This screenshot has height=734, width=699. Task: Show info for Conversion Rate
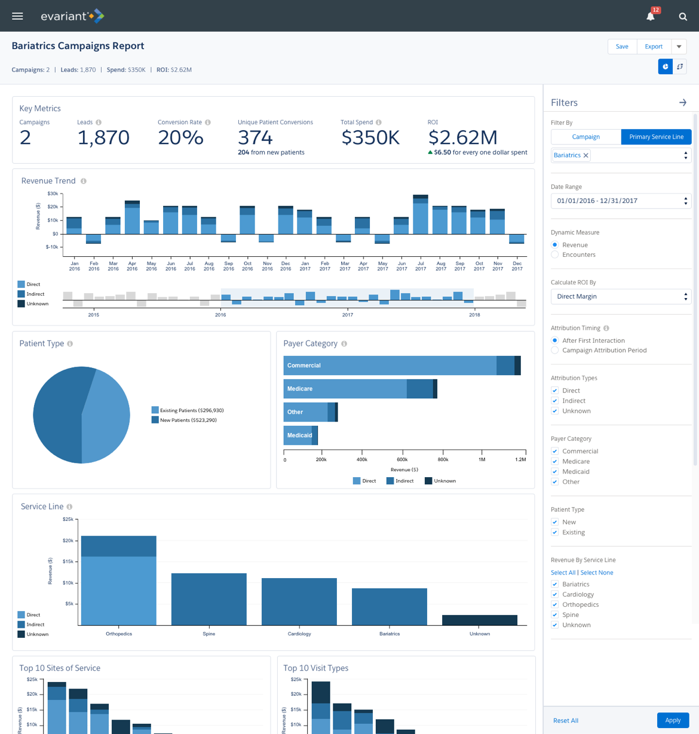point(208,122)
